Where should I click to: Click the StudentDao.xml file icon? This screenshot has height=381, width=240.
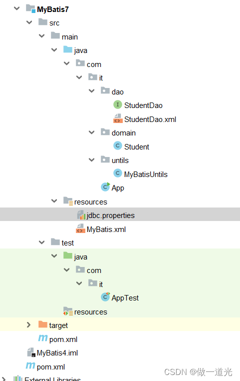[x=118, y=118]
